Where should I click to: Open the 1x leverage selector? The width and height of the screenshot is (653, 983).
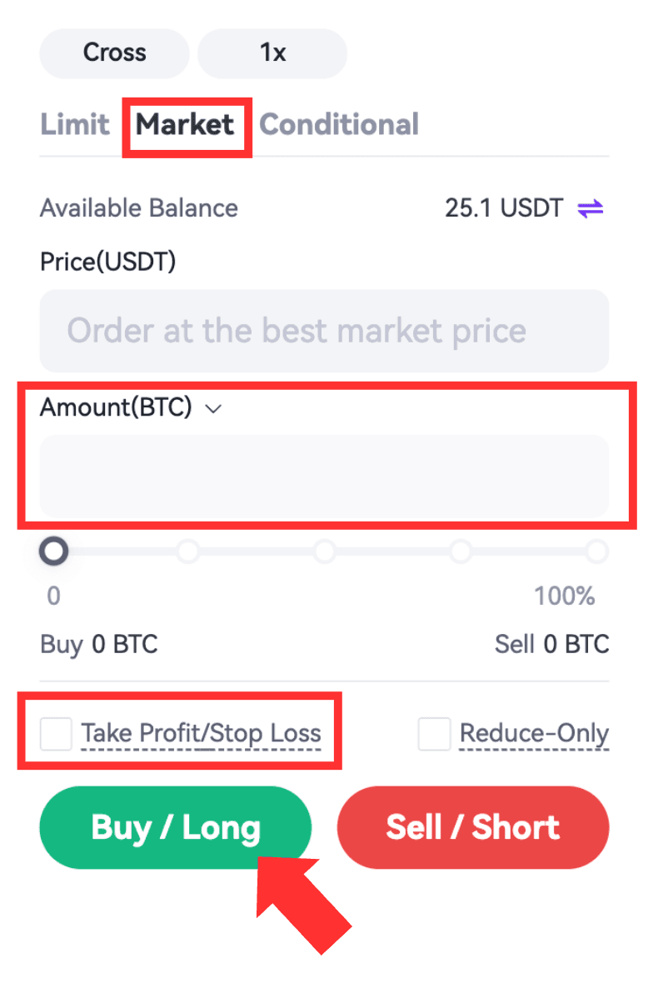coord(272,53)
